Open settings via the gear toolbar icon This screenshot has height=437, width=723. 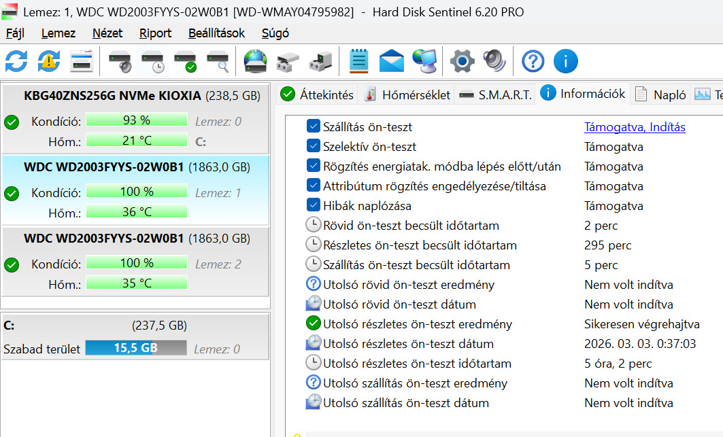(462, 61)
